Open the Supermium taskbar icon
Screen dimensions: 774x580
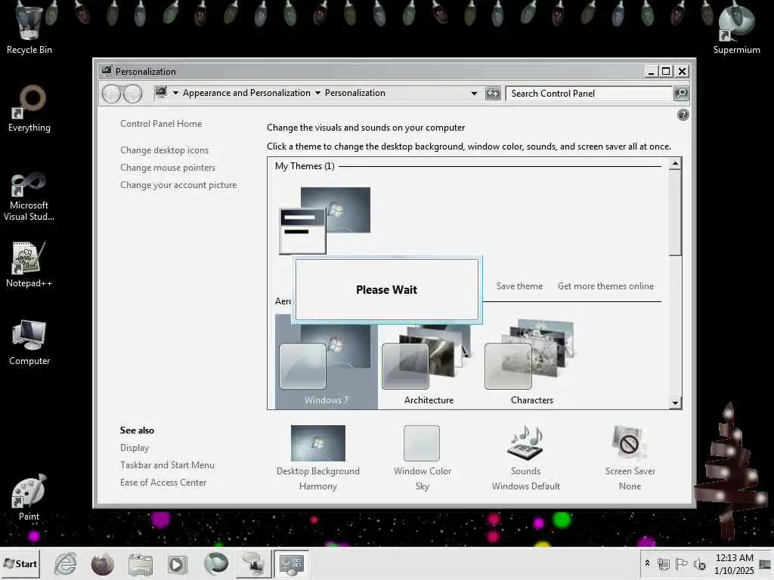coord(216,563)
